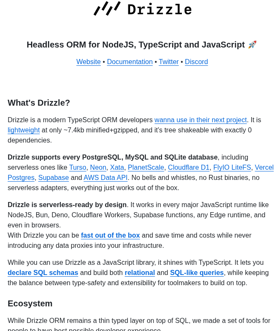Image resolution: width=275 pixels, height=331 pixels.
Task: Open the 'relational' link
Action: (140, 273)
